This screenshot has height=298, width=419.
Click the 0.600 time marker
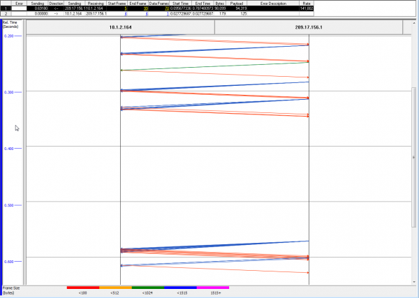9,262
